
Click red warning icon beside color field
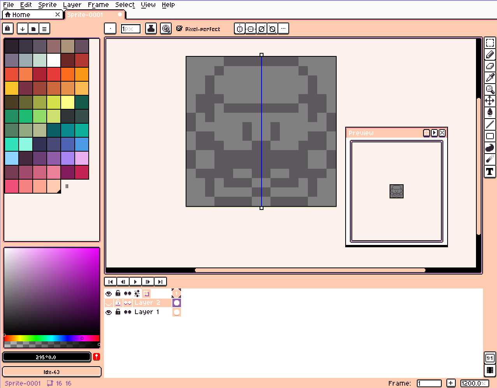tap(97, 357)
